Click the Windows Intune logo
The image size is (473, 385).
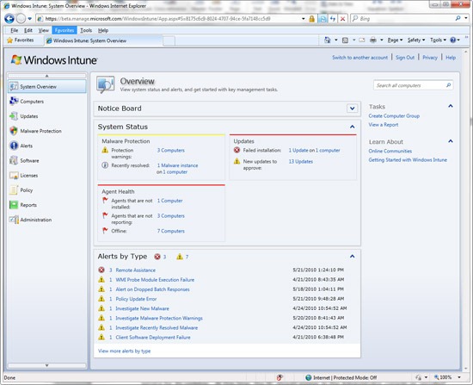click(x=54, y=59)
